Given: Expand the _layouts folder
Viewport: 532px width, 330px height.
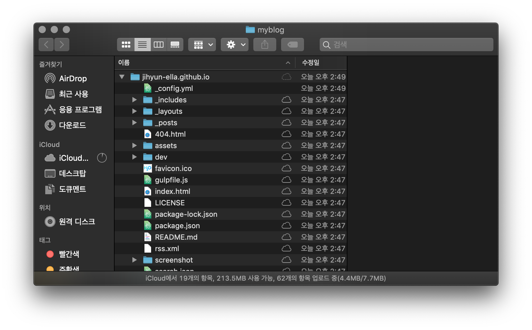Looking at the screenshot, I should point(135,111).
